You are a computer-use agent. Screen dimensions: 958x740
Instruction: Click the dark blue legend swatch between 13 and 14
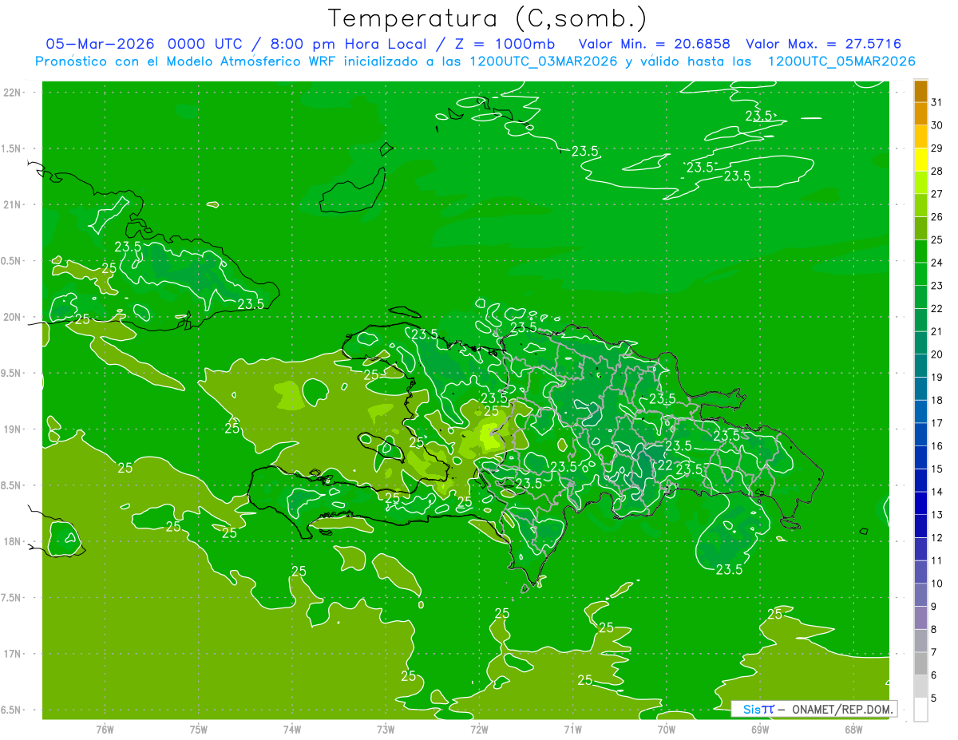click(920, 504)
